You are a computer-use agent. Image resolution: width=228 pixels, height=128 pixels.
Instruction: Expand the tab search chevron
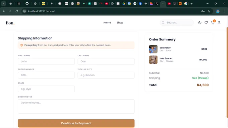coord(3,4)
